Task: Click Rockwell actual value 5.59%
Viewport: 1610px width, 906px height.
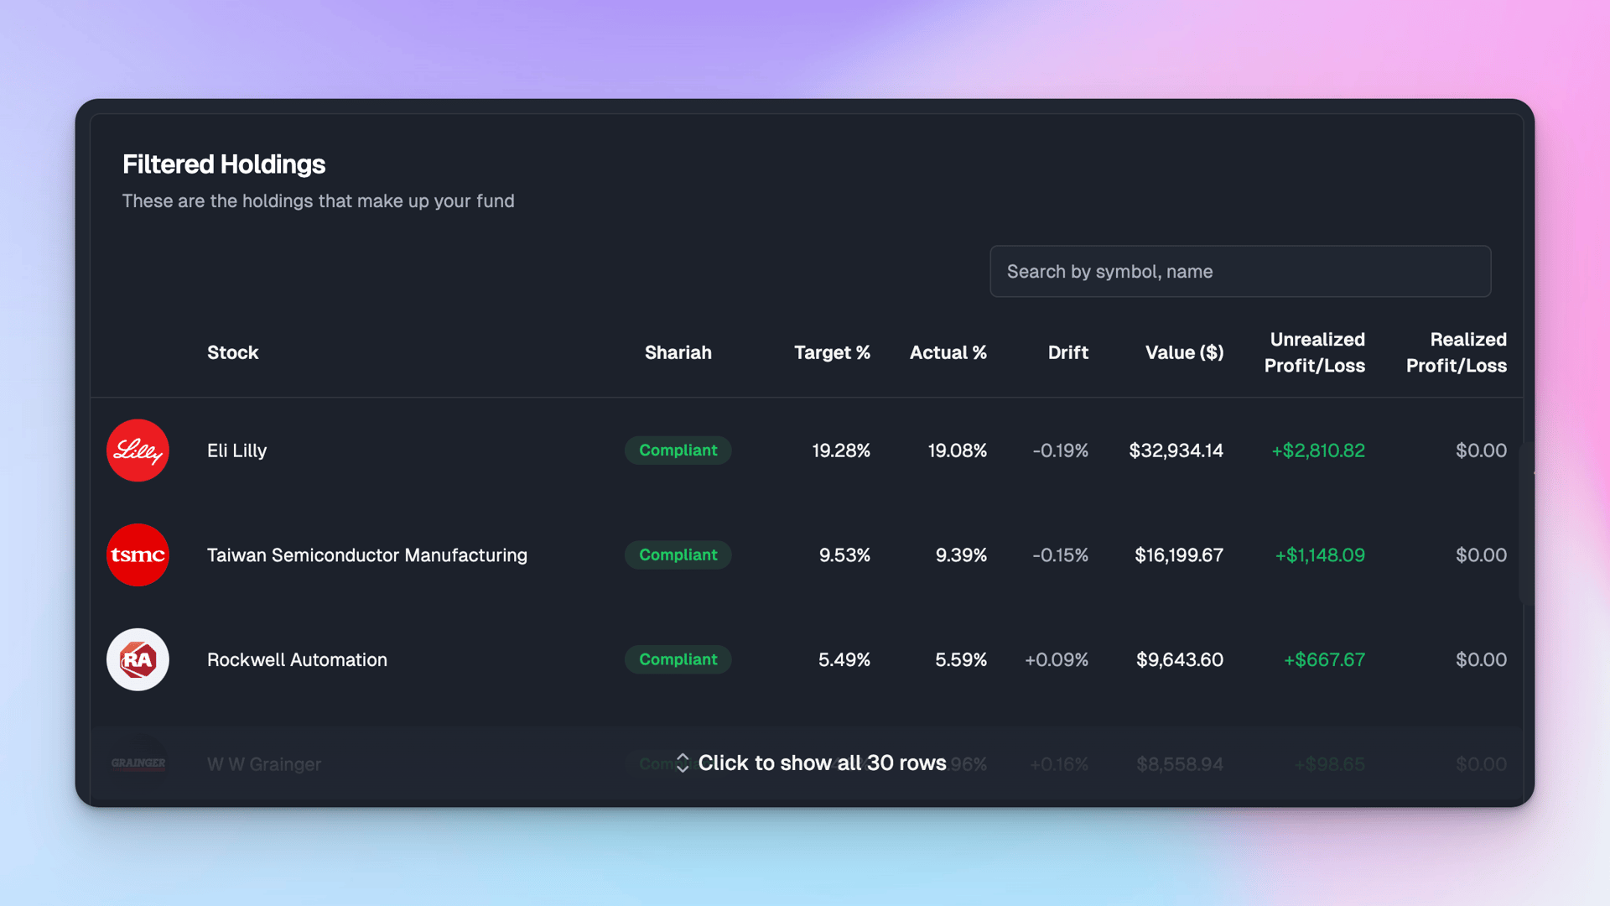Action: [961, 659]
